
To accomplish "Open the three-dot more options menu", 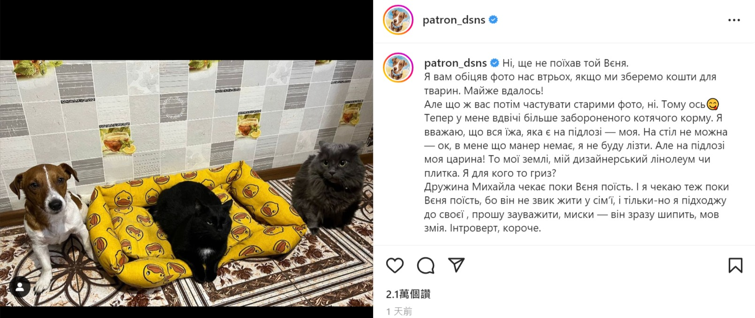I will pyautogui.click(x=734, y=20).
